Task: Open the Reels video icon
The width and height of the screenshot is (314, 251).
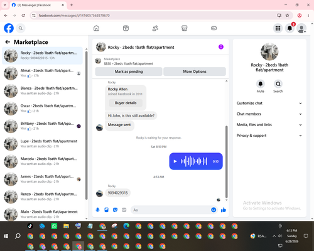Action: click(126, 28)
